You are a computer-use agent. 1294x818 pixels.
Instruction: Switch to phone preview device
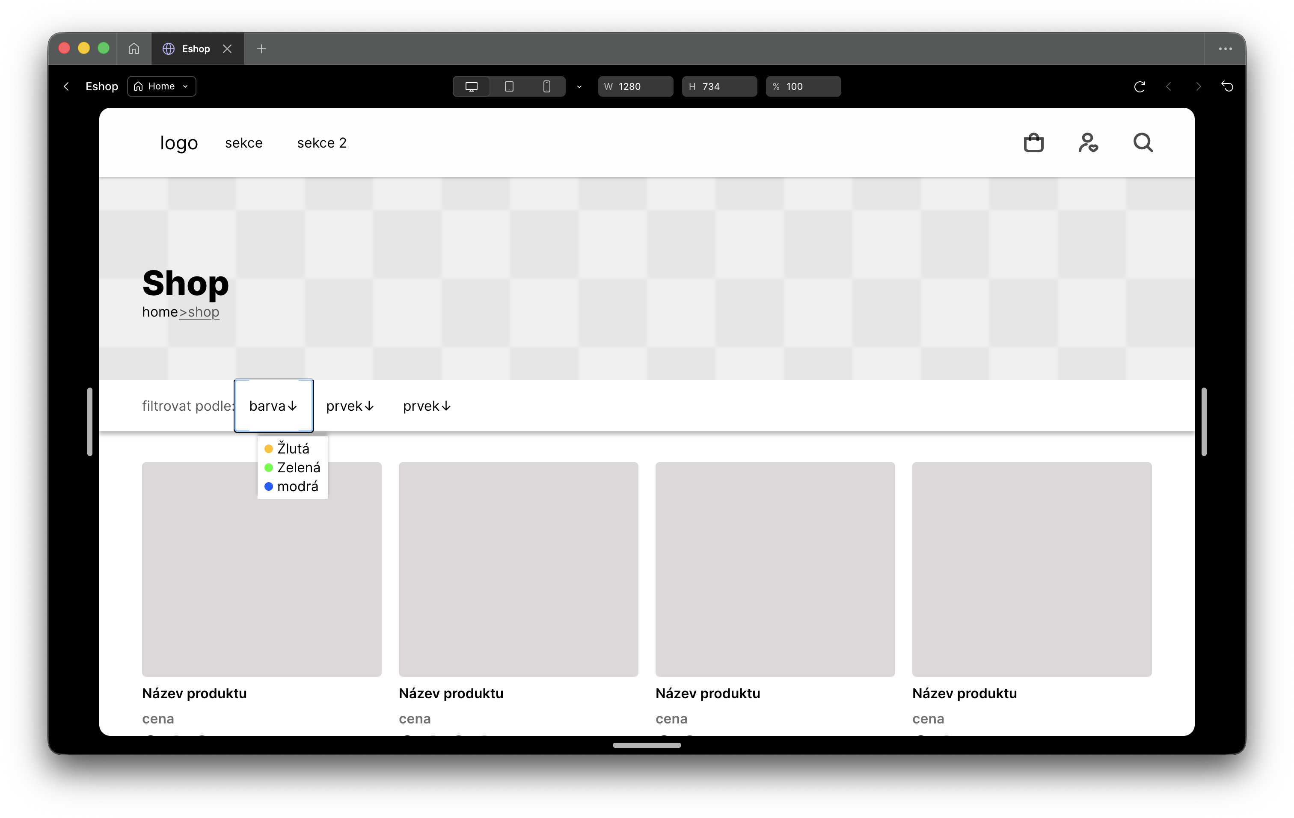pos(546,86)
